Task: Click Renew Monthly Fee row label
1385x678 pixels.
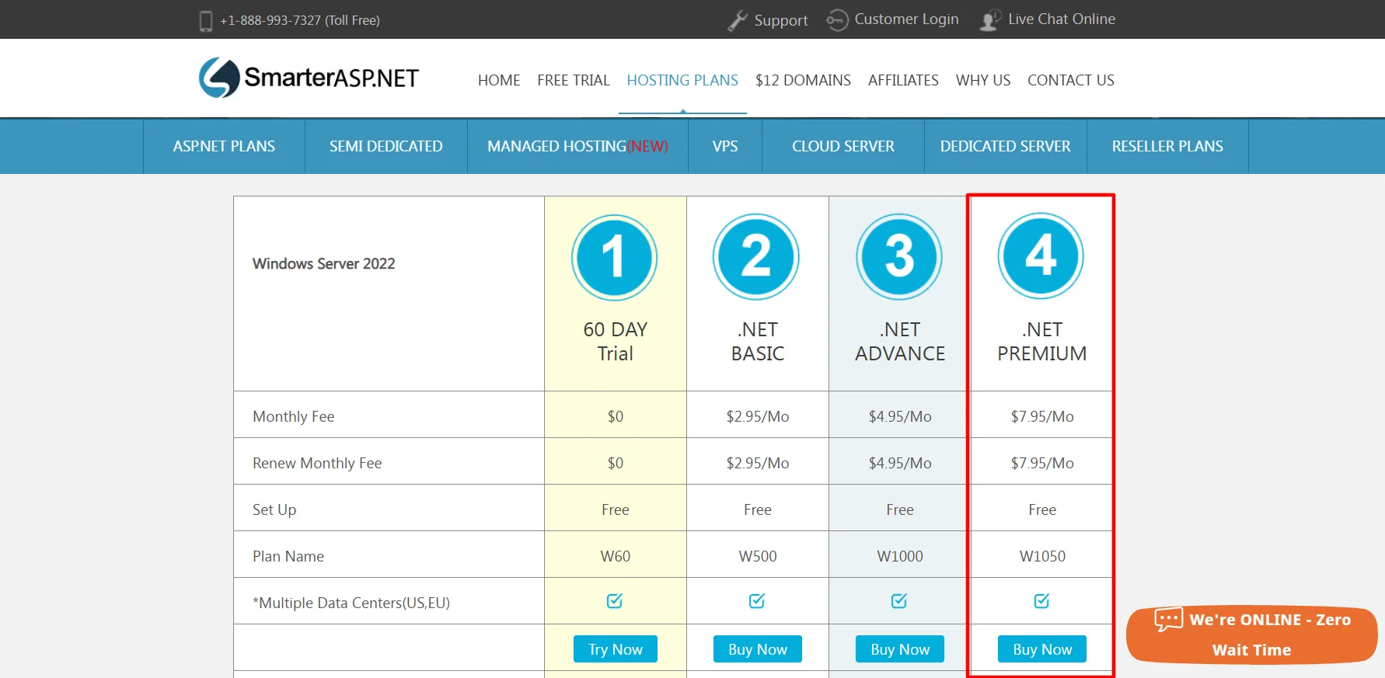Action: click(317, 463)
